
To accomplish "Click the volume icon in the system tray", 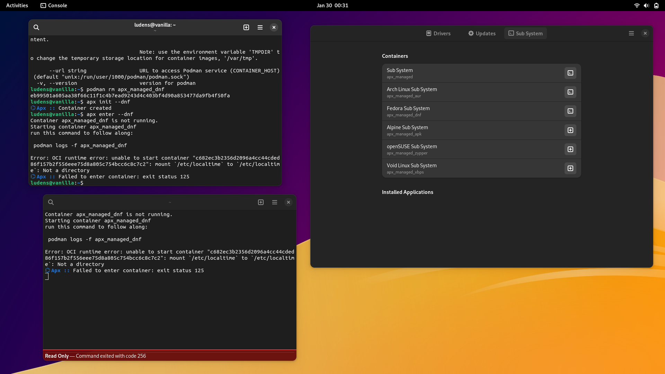I will coord(646,6).
